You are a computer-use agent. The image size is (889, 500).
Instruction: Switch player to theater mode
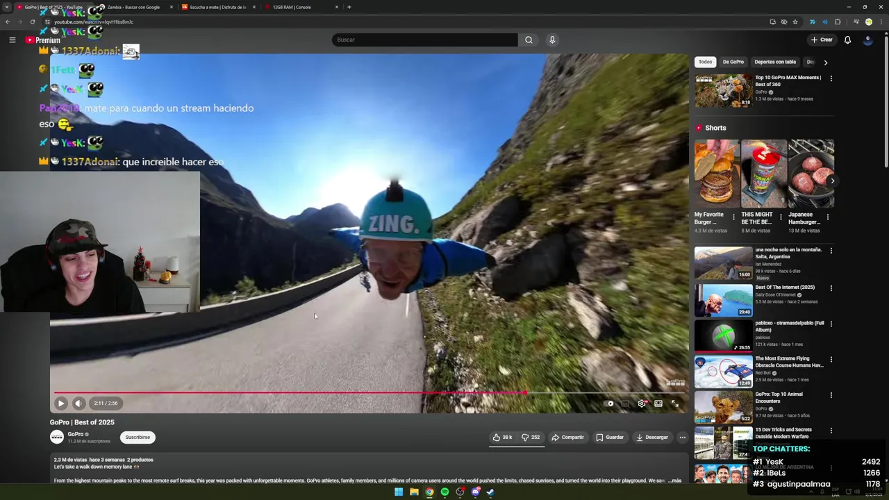click(658, 403)
